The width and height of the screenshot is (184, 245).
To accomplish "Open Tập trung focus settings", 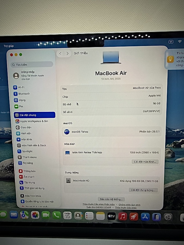I will click(27, 182).
